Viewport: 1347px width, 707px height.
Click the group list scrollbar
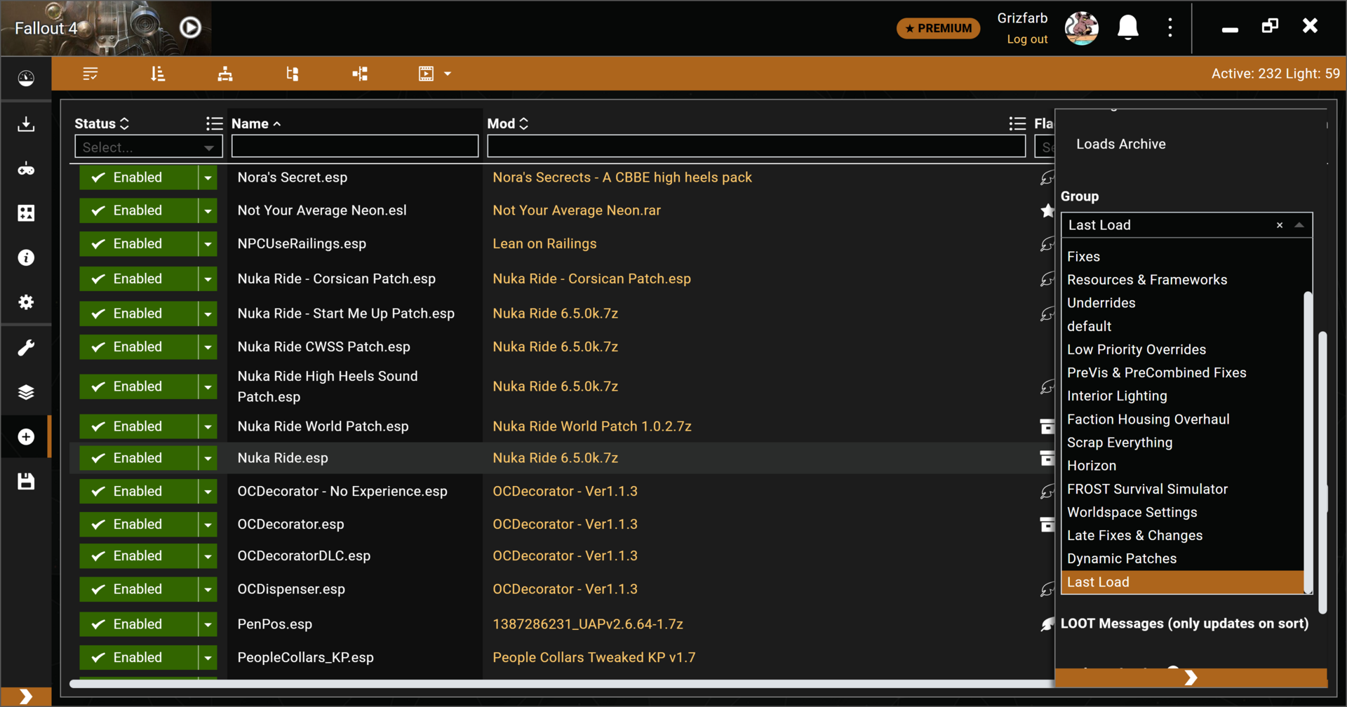click(1308, 442)
